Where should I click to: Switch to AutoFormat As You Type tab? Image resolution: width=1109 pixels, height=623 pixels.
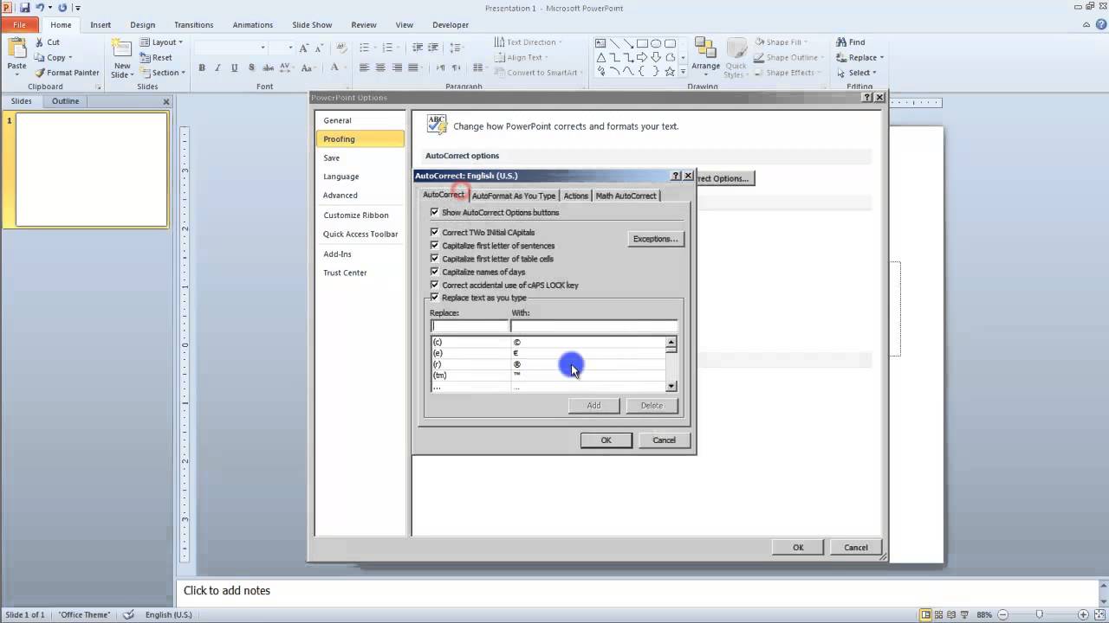[514, 196]
